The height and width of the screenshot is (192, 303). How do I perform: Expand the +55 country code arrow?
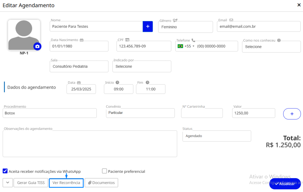pyautogui.click(x=193, y=46)
